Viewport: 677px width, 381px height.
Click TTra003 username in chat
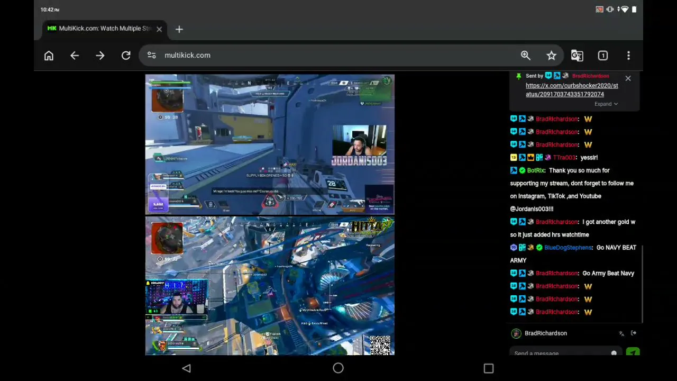pyautogui.click(x=564, y=158)
